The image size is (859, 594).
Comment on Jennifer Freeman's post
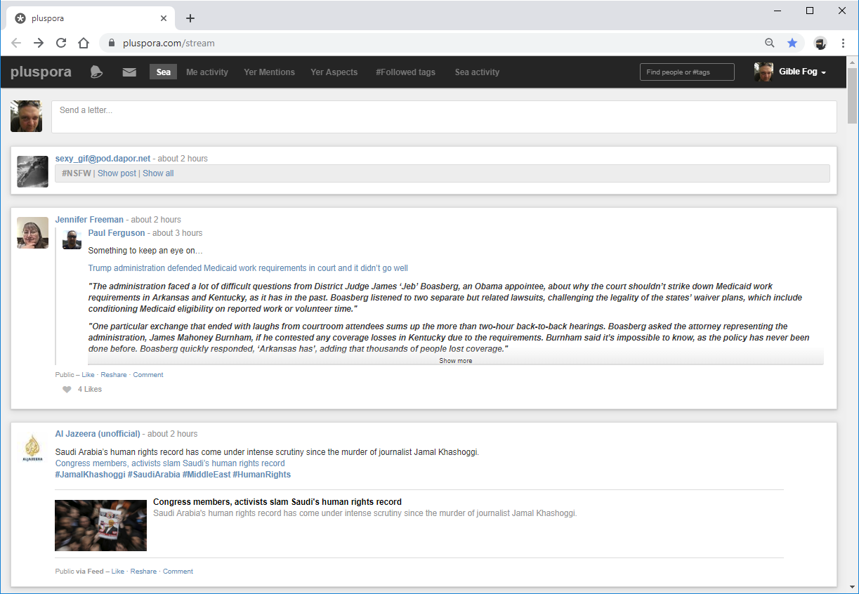coord(148,375)
